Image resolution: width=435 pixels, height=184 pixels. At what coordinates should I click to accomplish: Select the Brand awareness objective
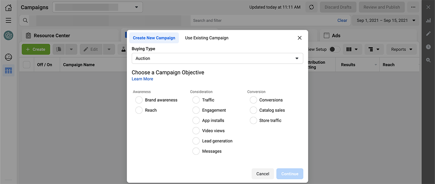click(139, 100)
